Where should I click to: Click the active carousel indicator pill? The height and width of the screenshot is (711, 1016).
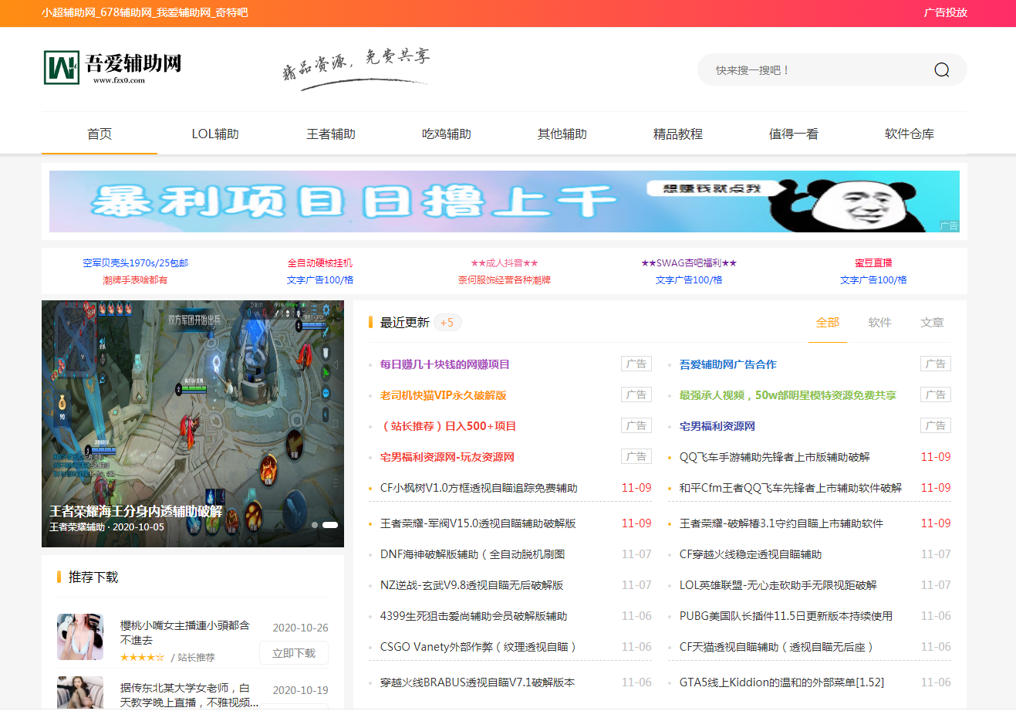point(330,525)
